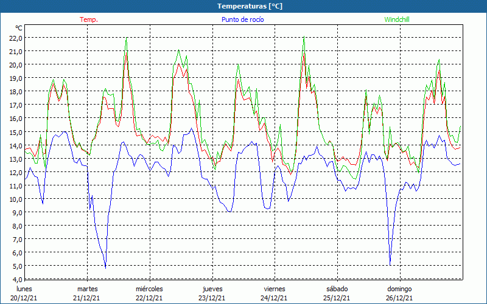Click the '22,0' y-axis value
The width and height of the screenshot is (487, 304).
(x=16, y=38)
